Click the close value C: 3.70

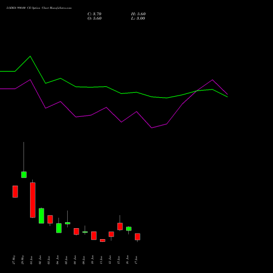[x=94, y=14]
